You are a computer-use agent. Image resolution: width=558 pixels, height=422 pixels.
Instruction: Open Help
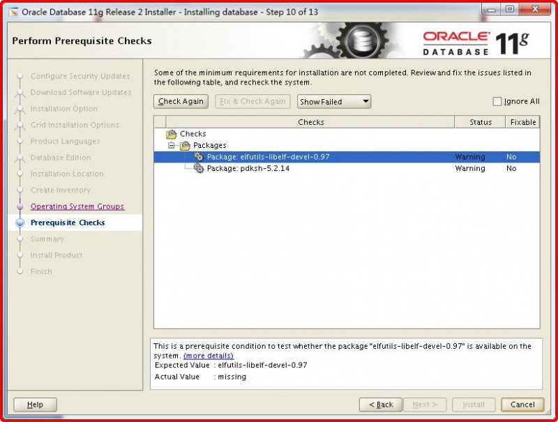coord(34,405)
